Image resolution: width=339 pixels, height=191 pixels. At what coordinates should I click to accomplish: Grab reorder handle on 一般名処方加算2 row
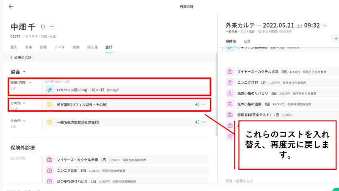coord(203,122)
